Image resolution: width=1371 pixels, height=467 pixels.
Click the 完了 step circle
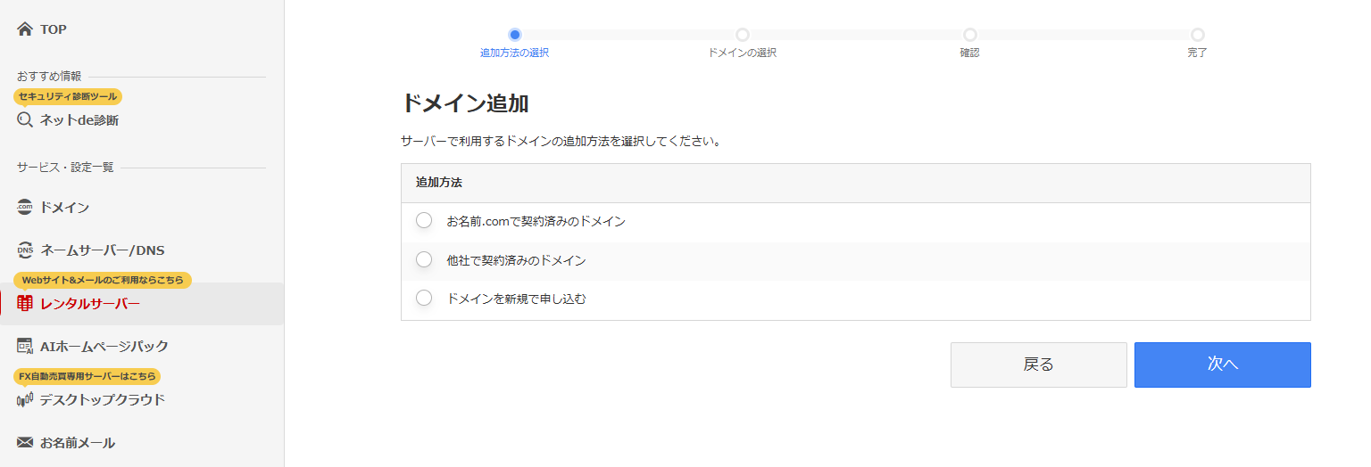pos(1197,35)
